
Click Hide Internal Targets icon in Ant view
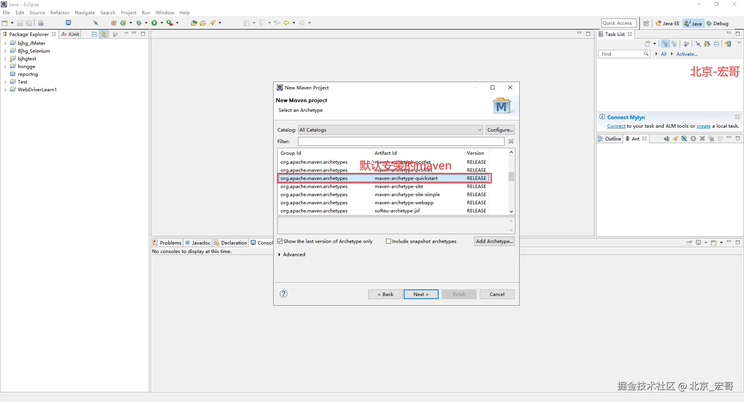pyautogui.click(x=684, y=139)
